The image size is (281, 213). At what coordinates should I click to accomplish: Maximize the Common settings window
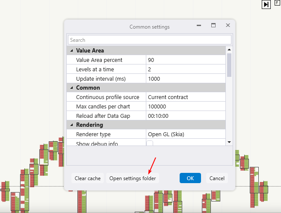tap(213, 26)
